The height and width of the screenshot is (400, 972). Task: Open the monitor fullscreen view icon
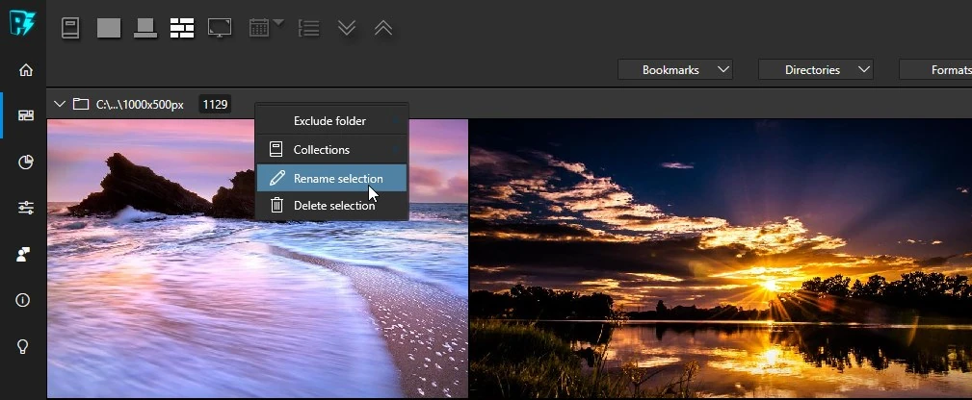click(x=220, y=28)
